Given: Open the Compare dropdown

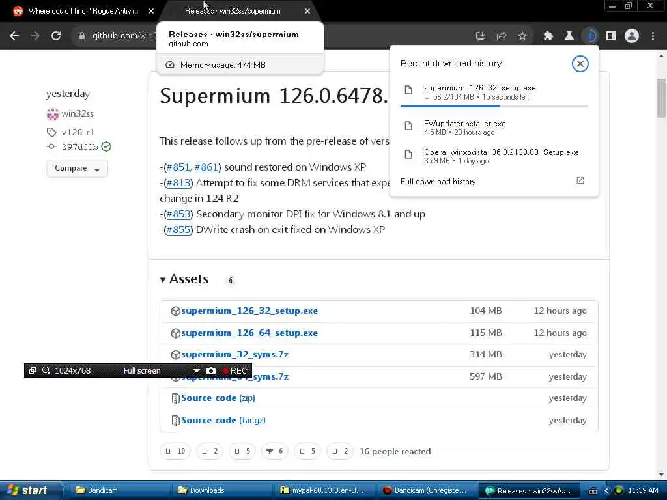Looking at the screenshot, I should 77,169.
